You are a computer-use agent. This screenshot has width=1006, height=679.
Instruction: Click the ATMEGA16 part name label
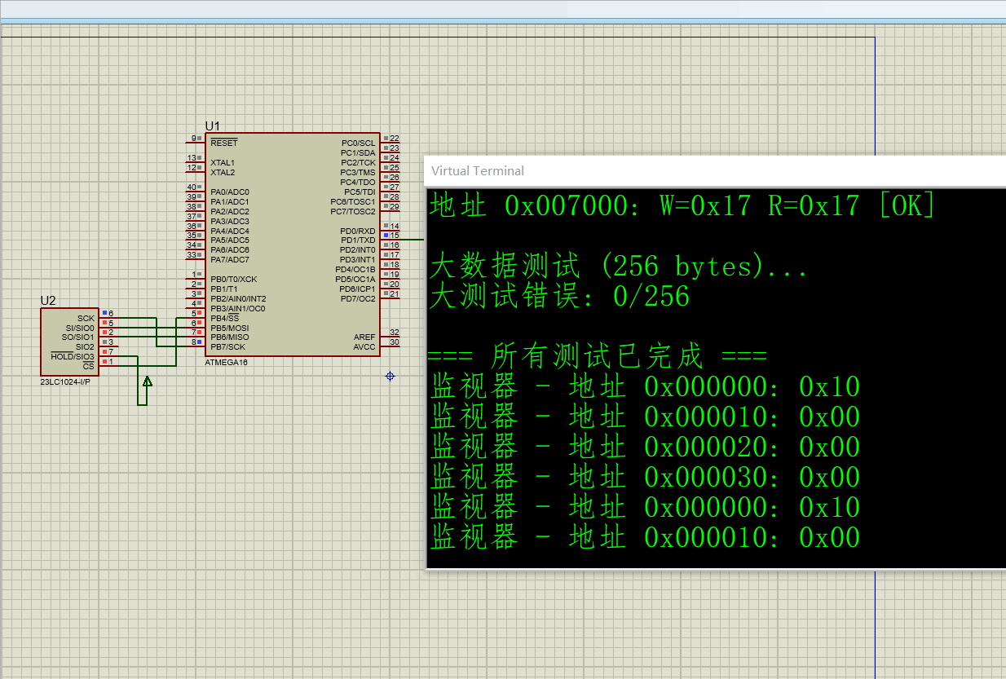[x=227, y=362]
